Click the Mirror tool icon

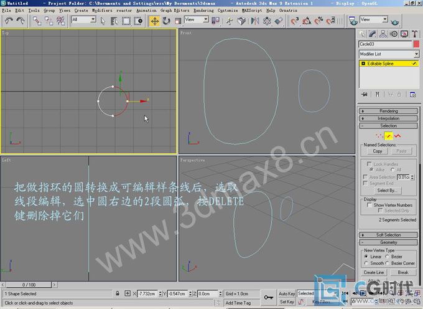[x=255, y=21]
